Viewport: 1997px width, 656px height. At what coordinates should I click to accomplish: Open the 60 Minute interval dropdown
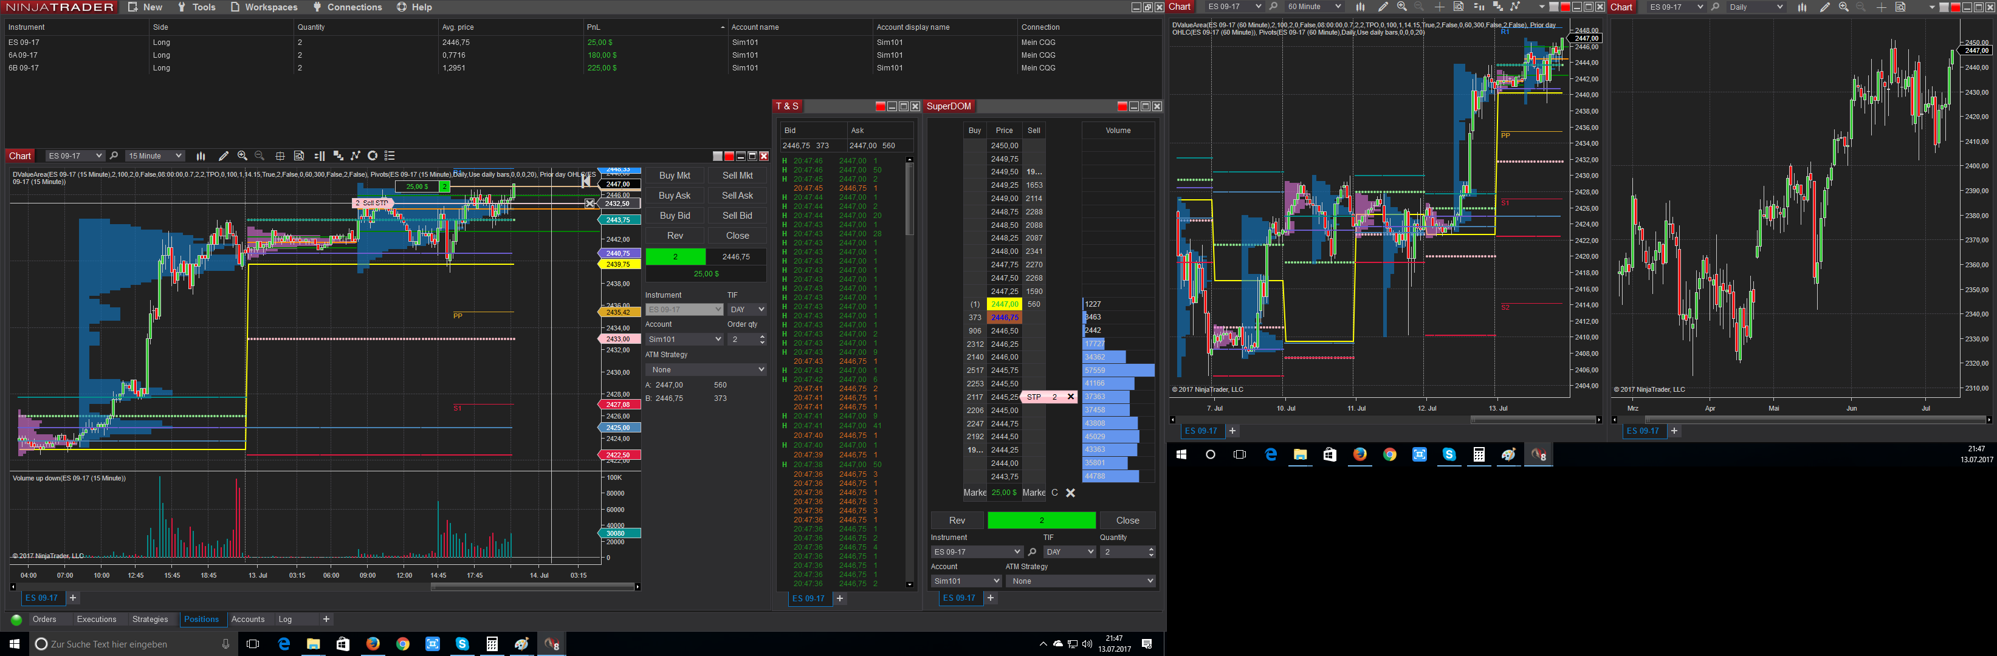pos(1313,7)
